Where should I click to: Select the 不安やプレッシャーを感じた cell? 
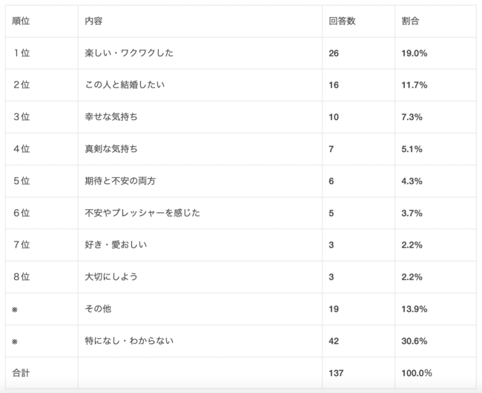(142, 213)
